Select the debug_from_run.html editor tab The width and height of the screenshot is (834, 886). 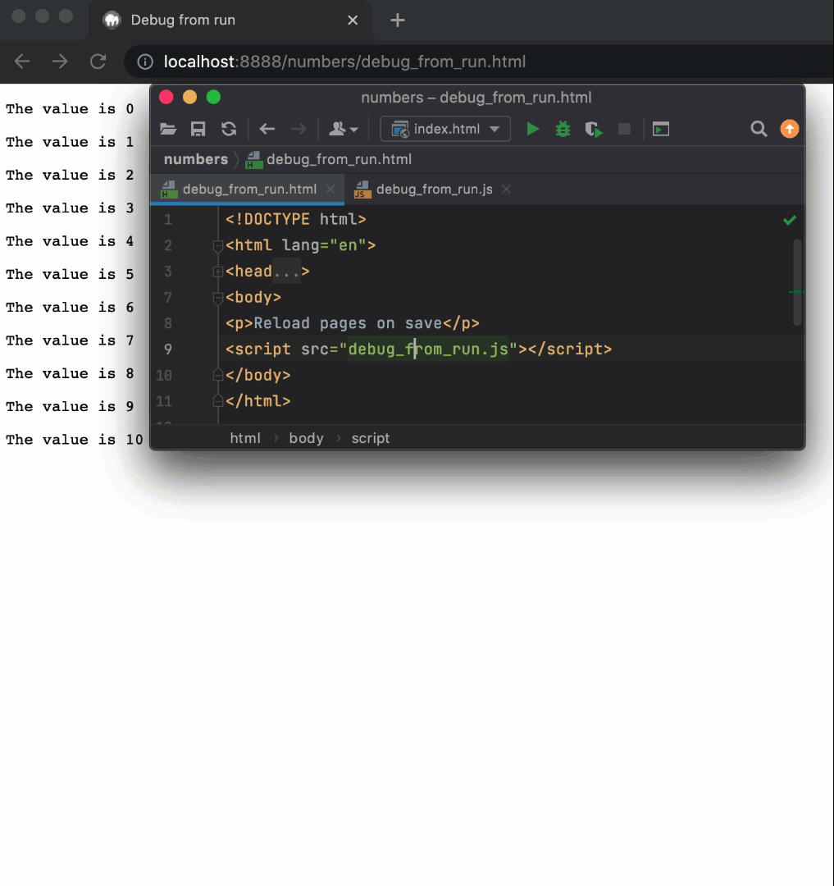pos(249,190)
